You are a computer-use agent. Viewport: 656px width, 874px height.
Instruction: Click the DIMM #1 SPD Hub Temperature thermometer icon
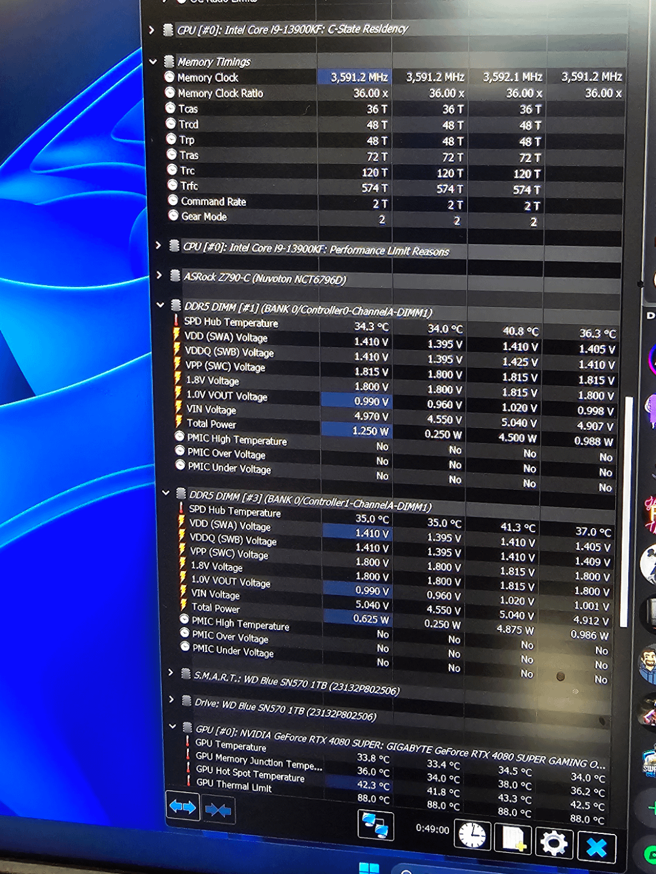click(x=177, y=320)
